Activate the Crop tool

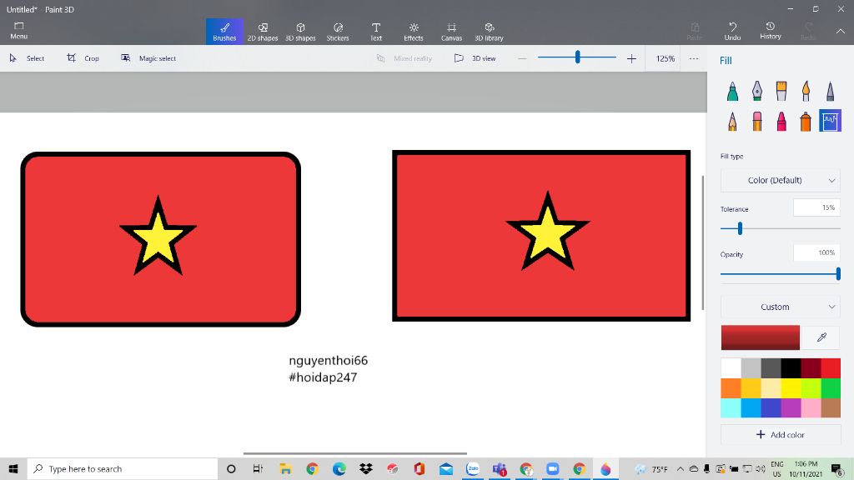point(83,58)
